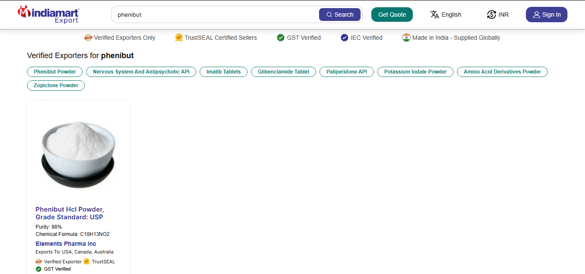Click the TrustSEAL Certified Sellers badge icon

[x=179, y=38]
